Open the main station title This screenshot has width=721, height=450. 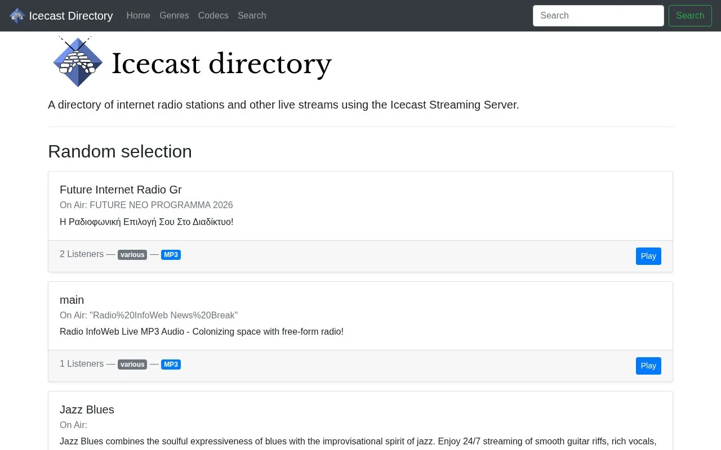72,300
